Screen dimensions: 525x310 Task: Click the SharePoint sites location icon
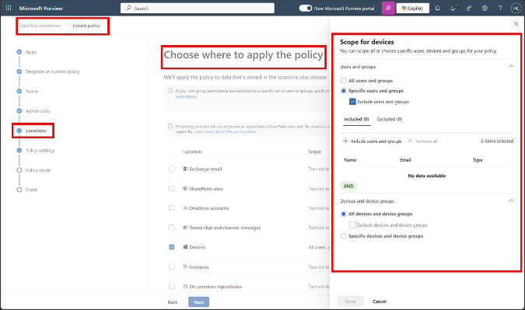(x=185, y=188)
